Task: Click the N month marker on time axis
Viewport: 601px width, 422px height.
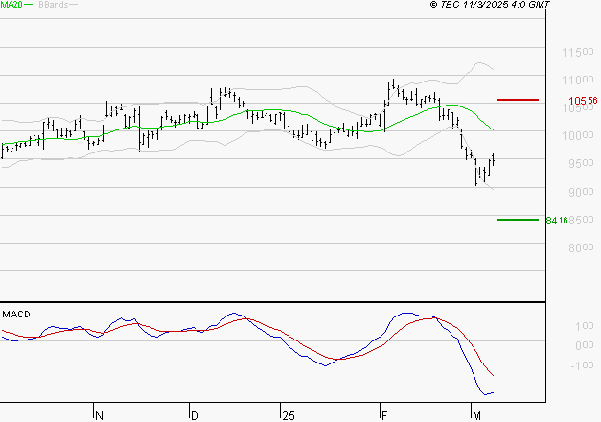Action: pyautogui.click(x=99, y=416)
